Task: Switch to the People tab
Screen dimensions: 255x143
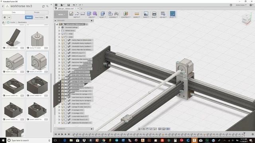Action: point(37,12)
